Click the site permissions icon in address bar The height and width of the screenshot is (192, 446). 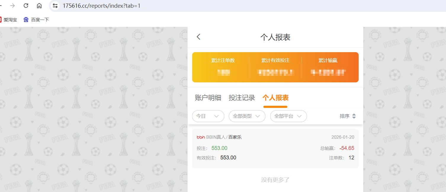55,5
